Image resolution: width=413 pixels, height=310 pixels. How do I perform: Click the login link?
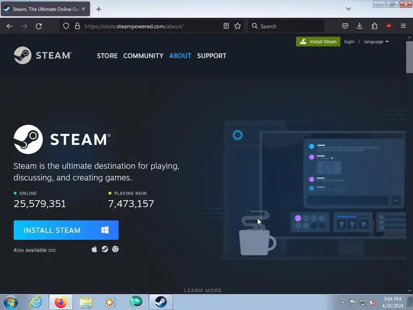349,42
